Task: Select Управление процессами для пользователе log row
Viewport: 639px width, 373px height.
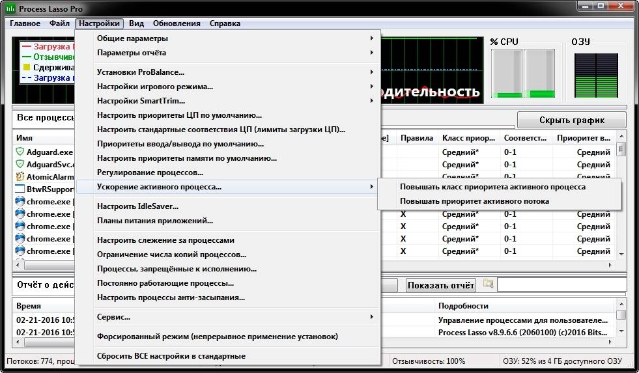Action: 523,320
